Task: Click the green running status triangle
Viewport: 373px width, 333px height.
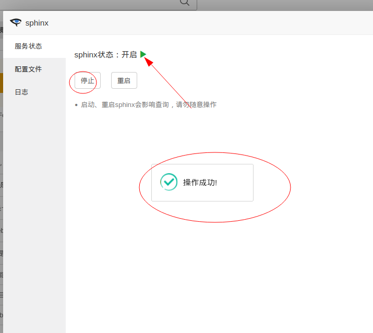Action: click(x=143, y=54)
